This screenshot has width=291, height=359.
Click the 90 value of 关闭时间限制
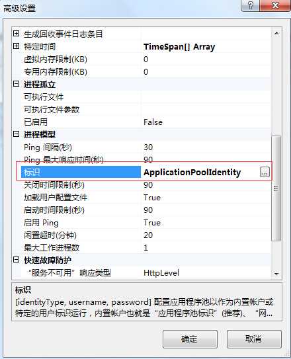(x=148, y=184)
